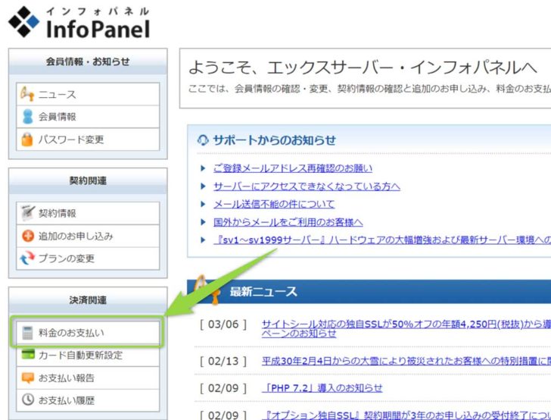Click the InfoPanel logo

pyautogui.click(x=79, y=23)
